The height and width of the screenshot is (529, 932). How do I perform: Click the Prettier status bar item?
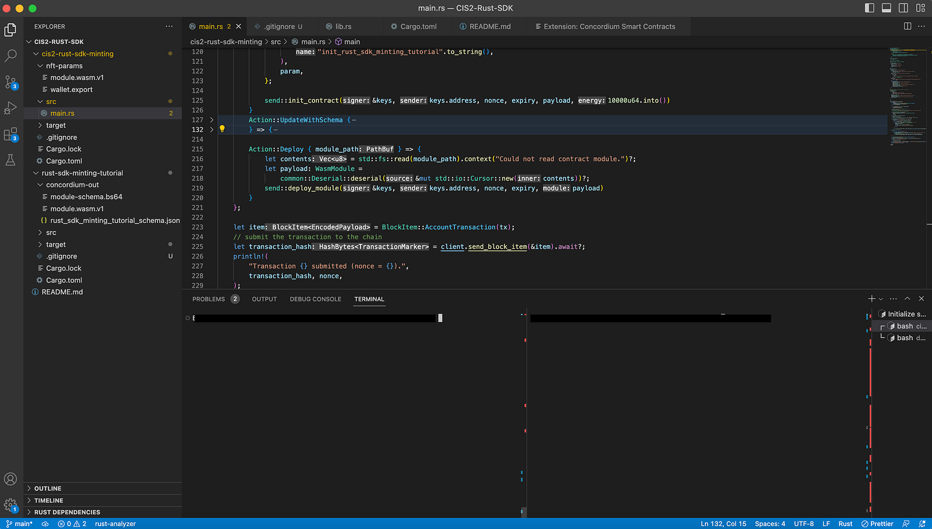tap(877, 524)
